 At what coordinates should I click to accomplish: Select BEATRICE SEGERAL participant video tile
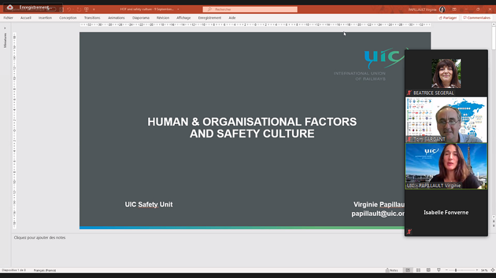coord(446,73)
